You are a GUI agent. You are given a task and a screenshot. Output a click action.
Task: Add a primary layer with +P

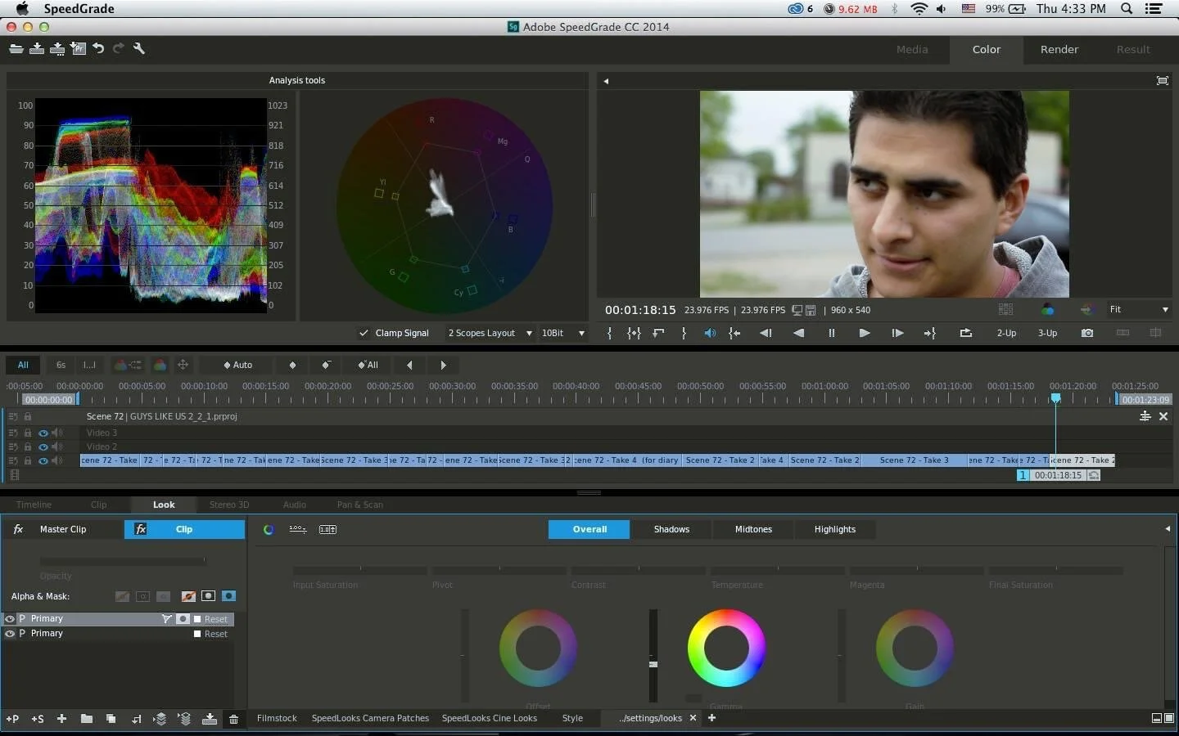click(12, 719)
